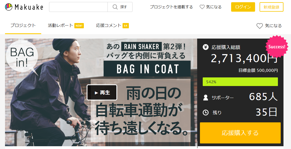
Task: Click the Makuake logo icon
Action: (x=9, y=7)
